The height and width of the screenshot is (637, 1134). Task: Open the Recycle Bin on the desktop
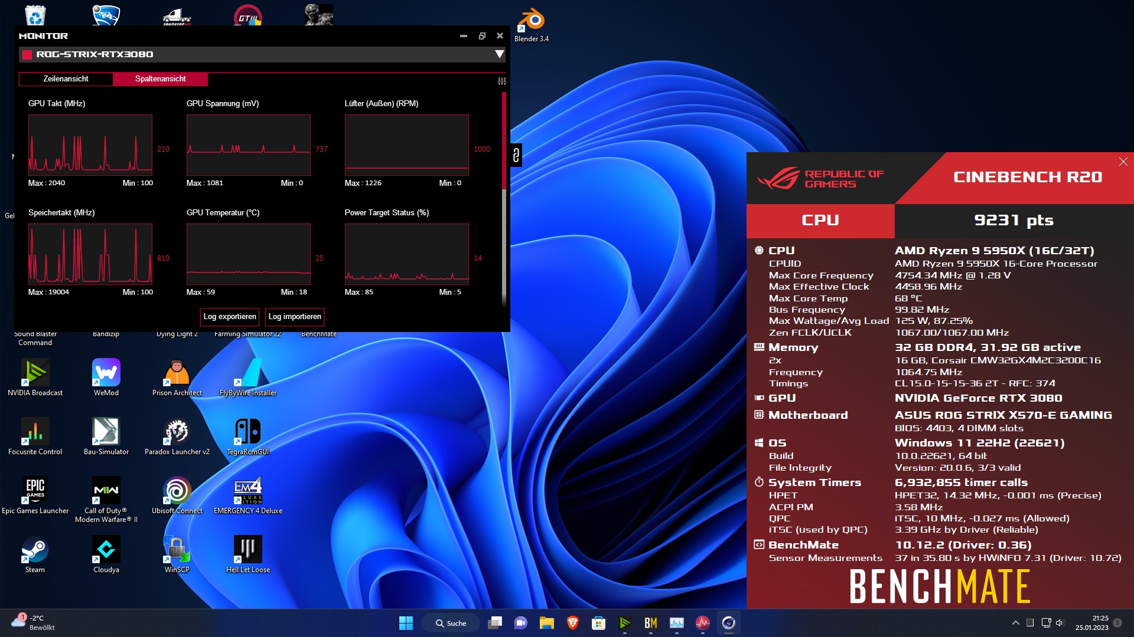[35, 15]
